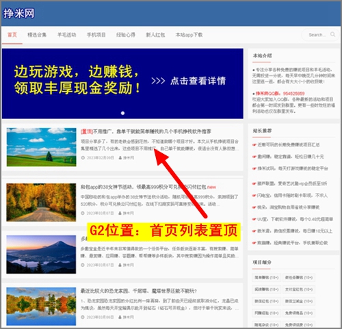Click author icon on 恐龙家园 article
This screenshot has height=329, width=342.
pos(120,317)
